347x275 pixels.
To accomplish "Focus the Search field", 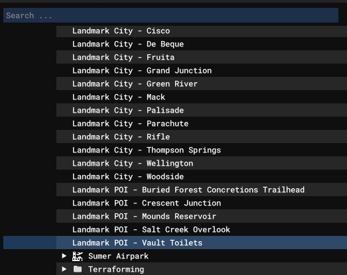I will 171,15.
